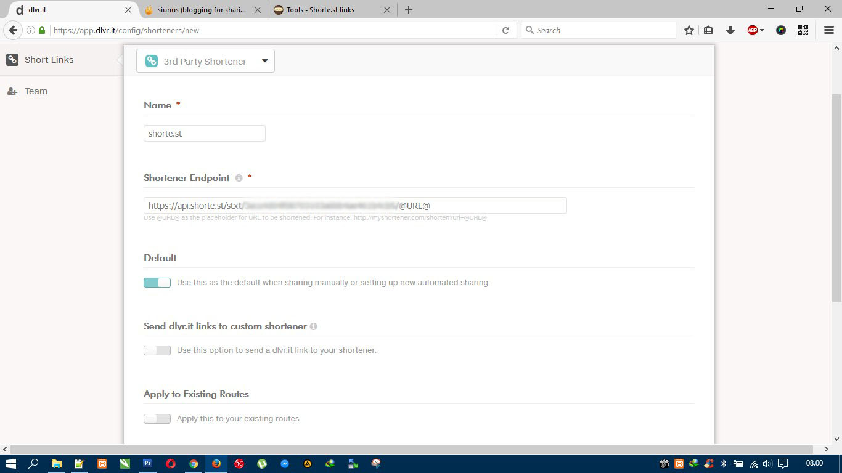Open the Windows Start menu
Image resolution: width=842 pixels, height=473 pixels.
pos(11,463)
